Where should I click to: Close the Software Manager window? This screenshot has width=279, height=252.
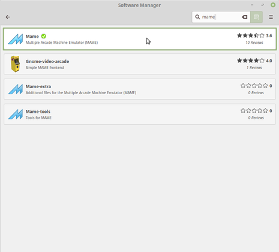(x=273, y=5)
